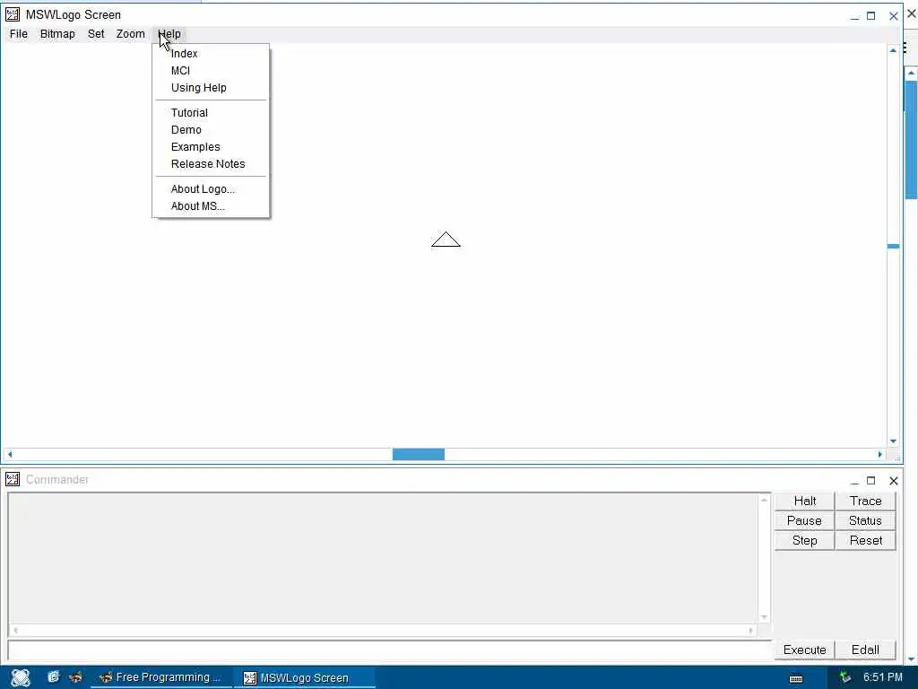Viewport: 918px width, 689px height.
Task: Open About Logo... dialog
Action: pos(211,188)
